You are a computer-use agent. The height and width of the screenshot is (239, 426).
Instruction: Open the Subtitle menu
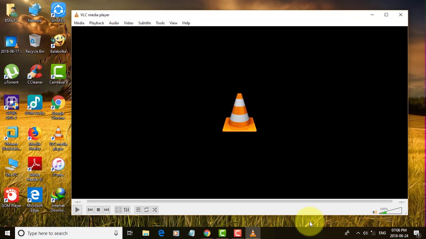(x=144, y=23)
